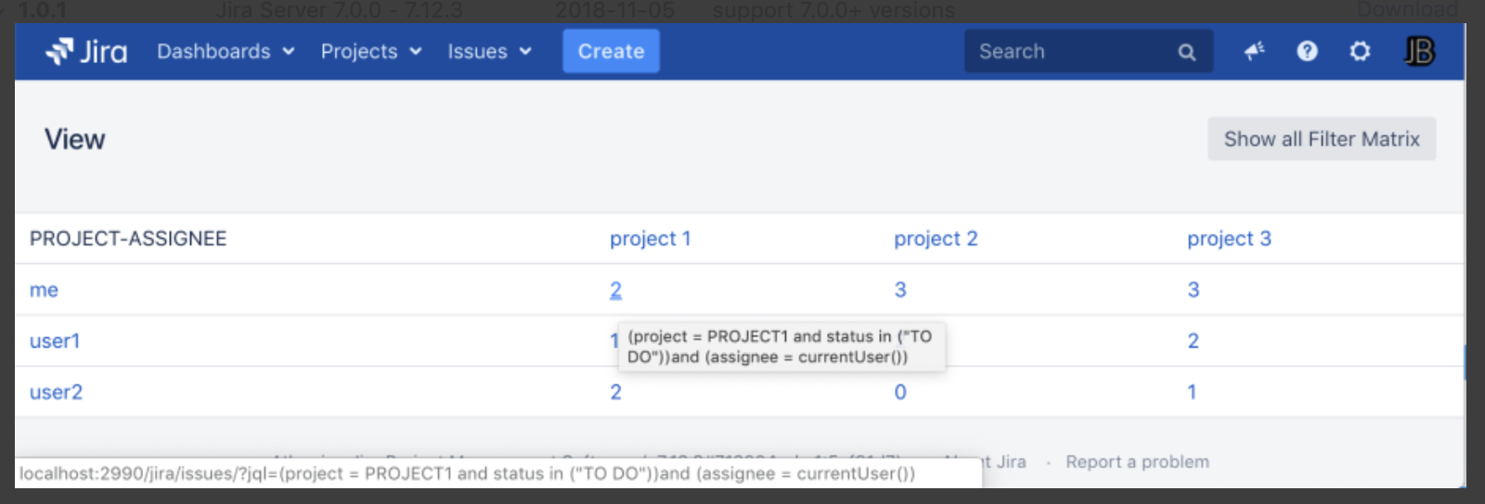Select the user2 row link

[56, 392]
